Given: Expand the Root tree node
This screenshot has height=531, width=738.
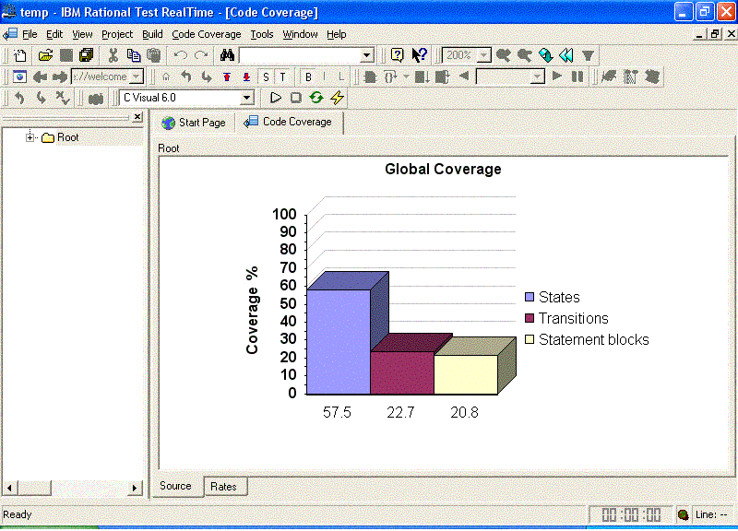Looking at the screenshot, I should pyautogui.click(x=30, y=137).
